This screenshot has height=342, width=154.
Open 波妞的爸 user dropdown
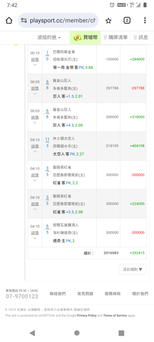tap(49, 38)
